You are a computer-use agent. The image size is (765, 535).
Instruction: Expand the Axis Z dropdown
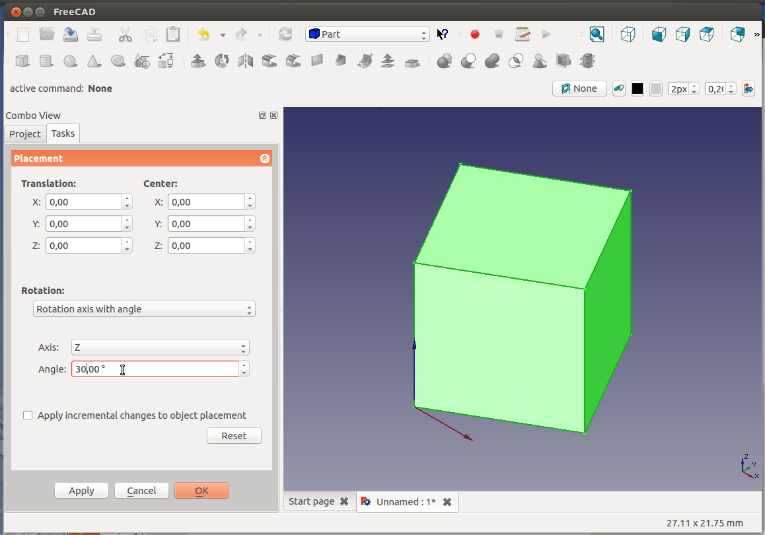click(161, 347)
